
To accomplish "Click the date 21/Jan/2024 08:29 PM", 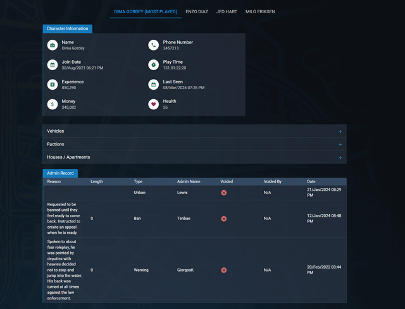I will pyautogui.click(x=324, y=193).
